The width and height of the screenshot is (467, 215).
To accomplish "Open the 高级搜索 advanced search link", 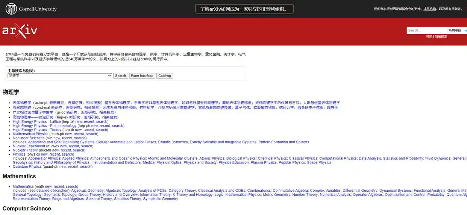I will point(441,36).
